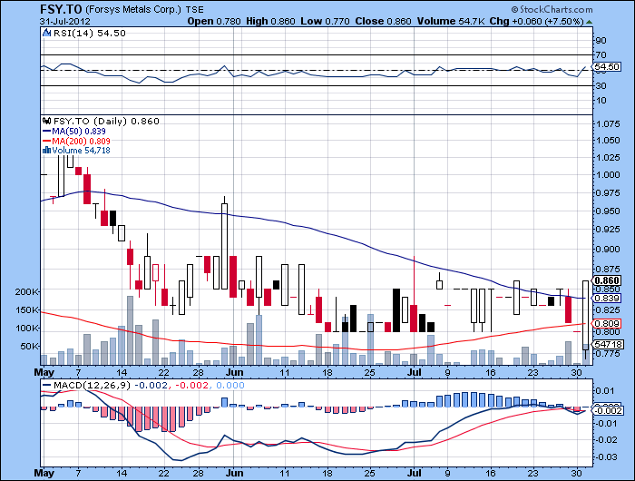Click the candlestick icon beside FSY.TO (Daily)
This screenshot has width=635, height=481.
click(x=47, y=121)
